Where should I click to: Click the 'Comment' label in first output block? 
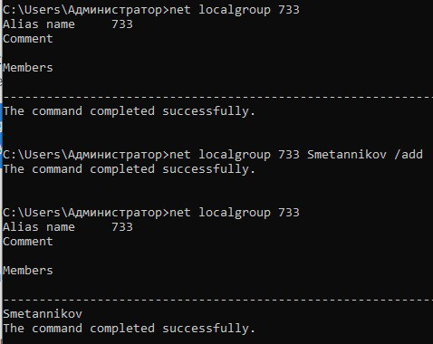pyautogui.click(x=28, y=39)
